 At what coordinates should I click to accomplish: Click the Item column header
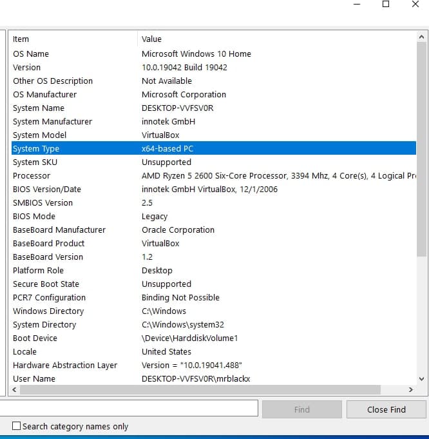pyautogui.click(x=71, y=39)
